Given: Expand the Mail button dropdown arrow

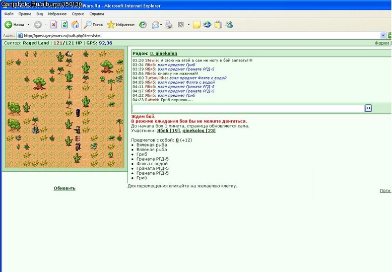Looking at the screenshot, I should [161, 25].
